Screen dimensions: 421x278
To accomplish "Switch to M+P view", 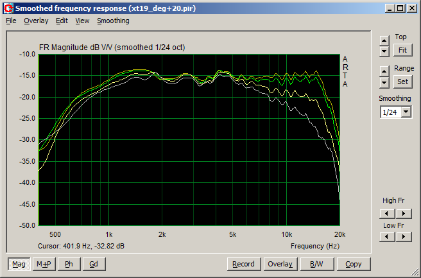I will click(x=44, y=264).
